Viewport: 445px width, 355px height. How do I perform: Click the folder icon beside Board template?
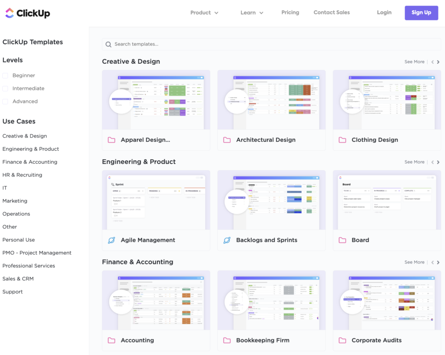[x=342, y=240]
